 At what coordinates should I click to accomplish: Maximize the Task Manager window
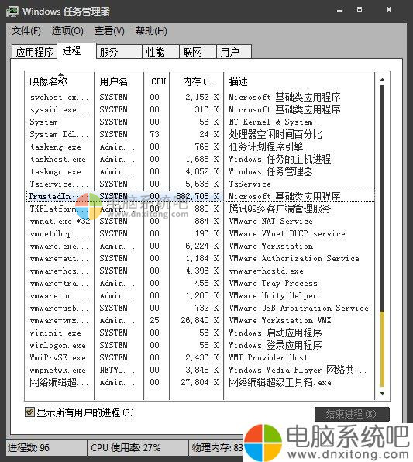click(360, 10)
